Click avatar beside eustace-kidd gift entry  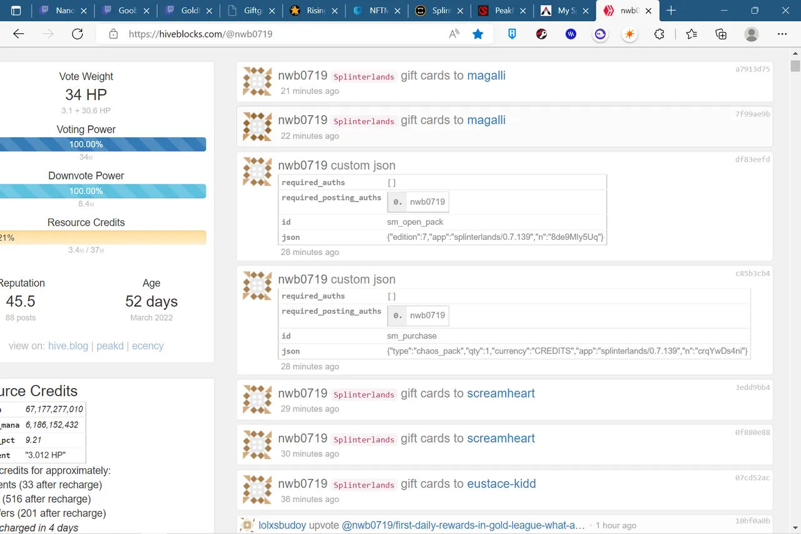[257, 490]
